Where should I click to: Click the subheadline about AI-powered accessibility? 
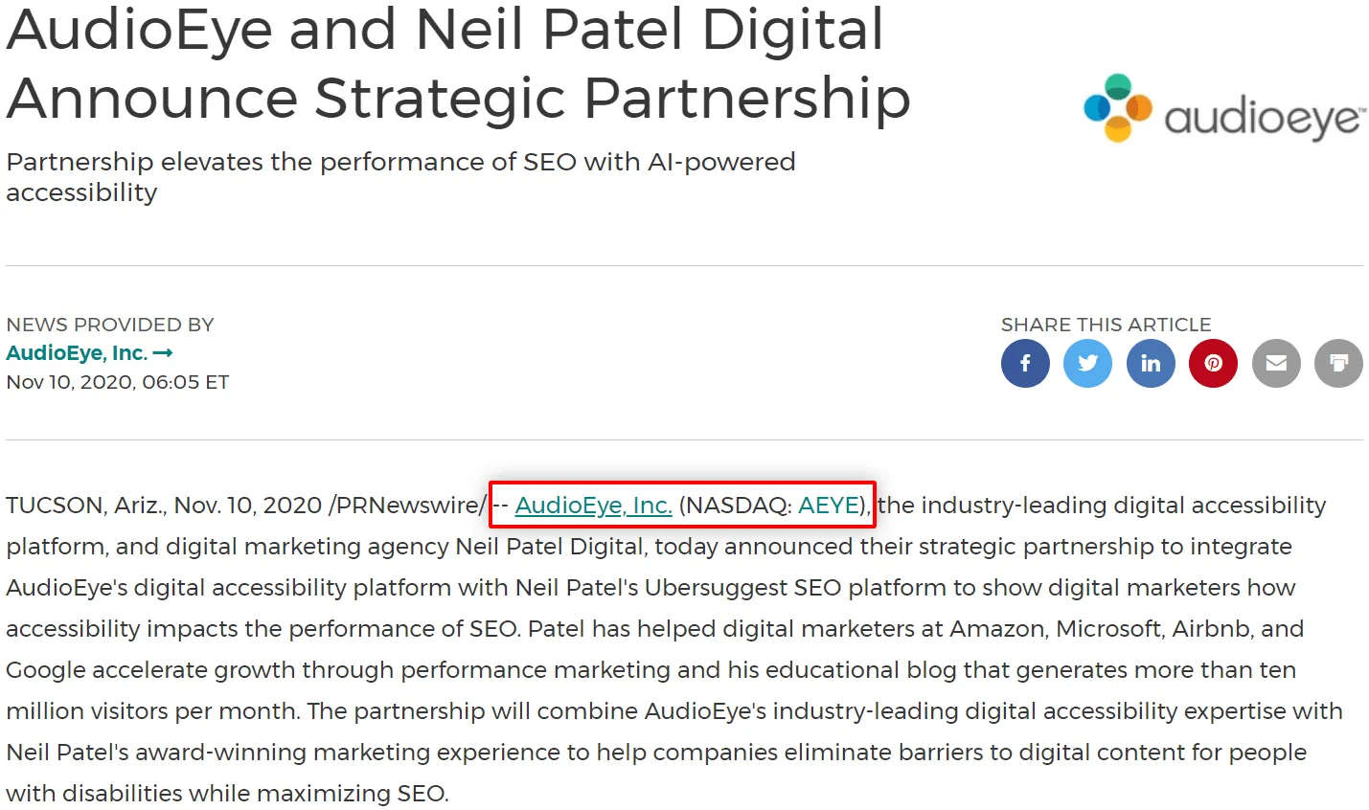pos(400,177)
